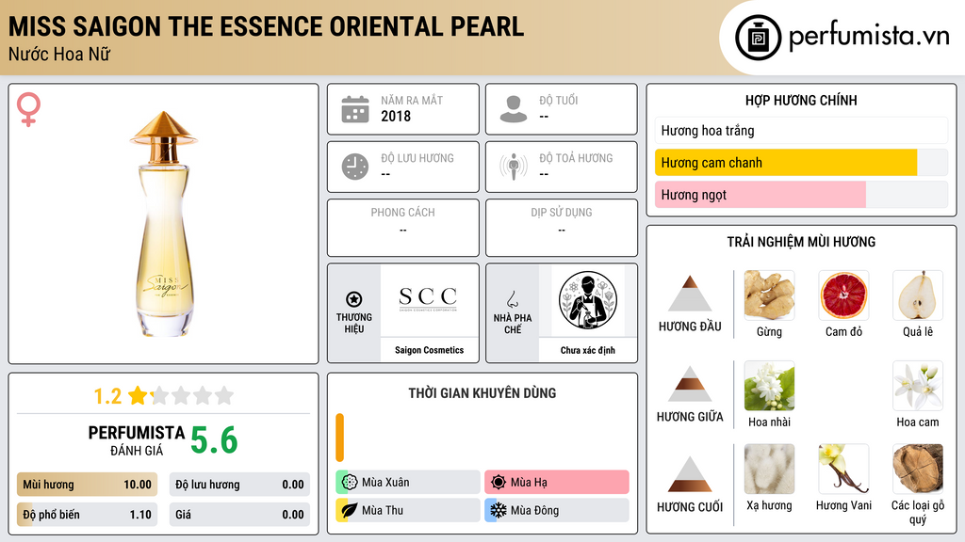Click the Hợp hương chính heading
Image resolution: width=965 pixels, height=542 pixels.
tap(801, 100)
